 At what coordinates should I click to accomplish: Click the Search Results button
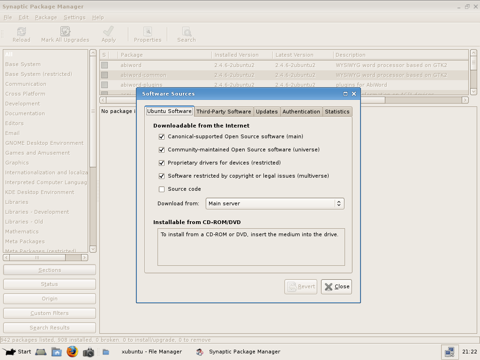click(50, 328)
